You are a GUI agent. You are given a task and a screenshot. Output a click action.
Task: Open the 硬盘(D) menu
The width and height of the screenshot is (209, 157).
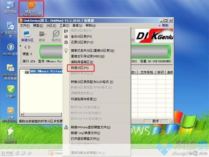[x=38, y=25]
